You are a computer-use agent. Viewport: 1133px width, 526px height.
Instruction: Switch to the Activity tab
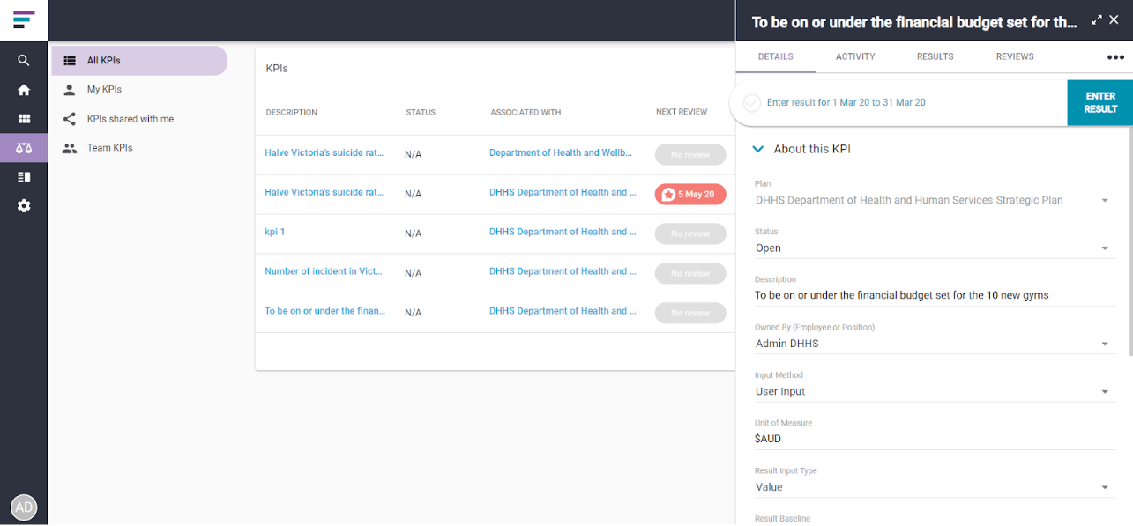coord(855,56)
